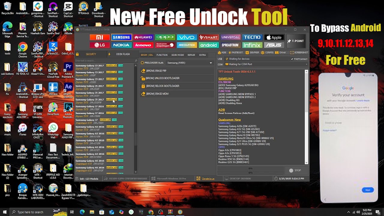Click the log panel vertical scrollbar down arrow

pyautogui.click(x=306, y=163)
